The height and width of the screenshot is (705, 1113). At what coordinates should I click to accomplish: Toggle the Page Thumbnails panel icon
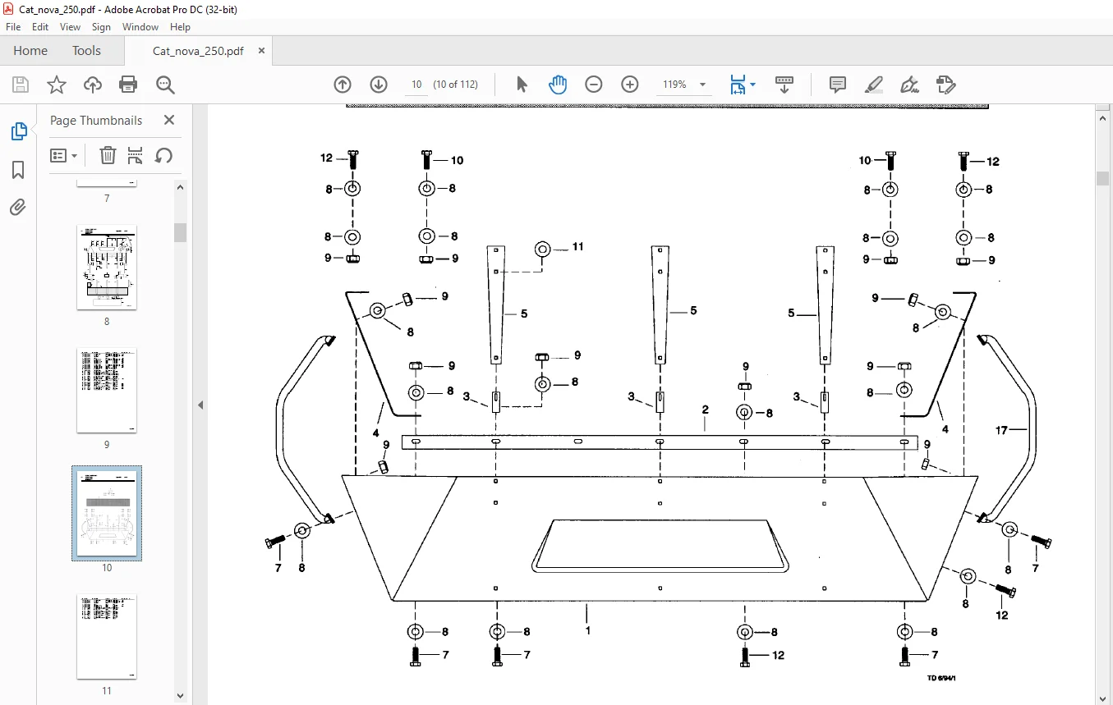(x=18, y=131)
